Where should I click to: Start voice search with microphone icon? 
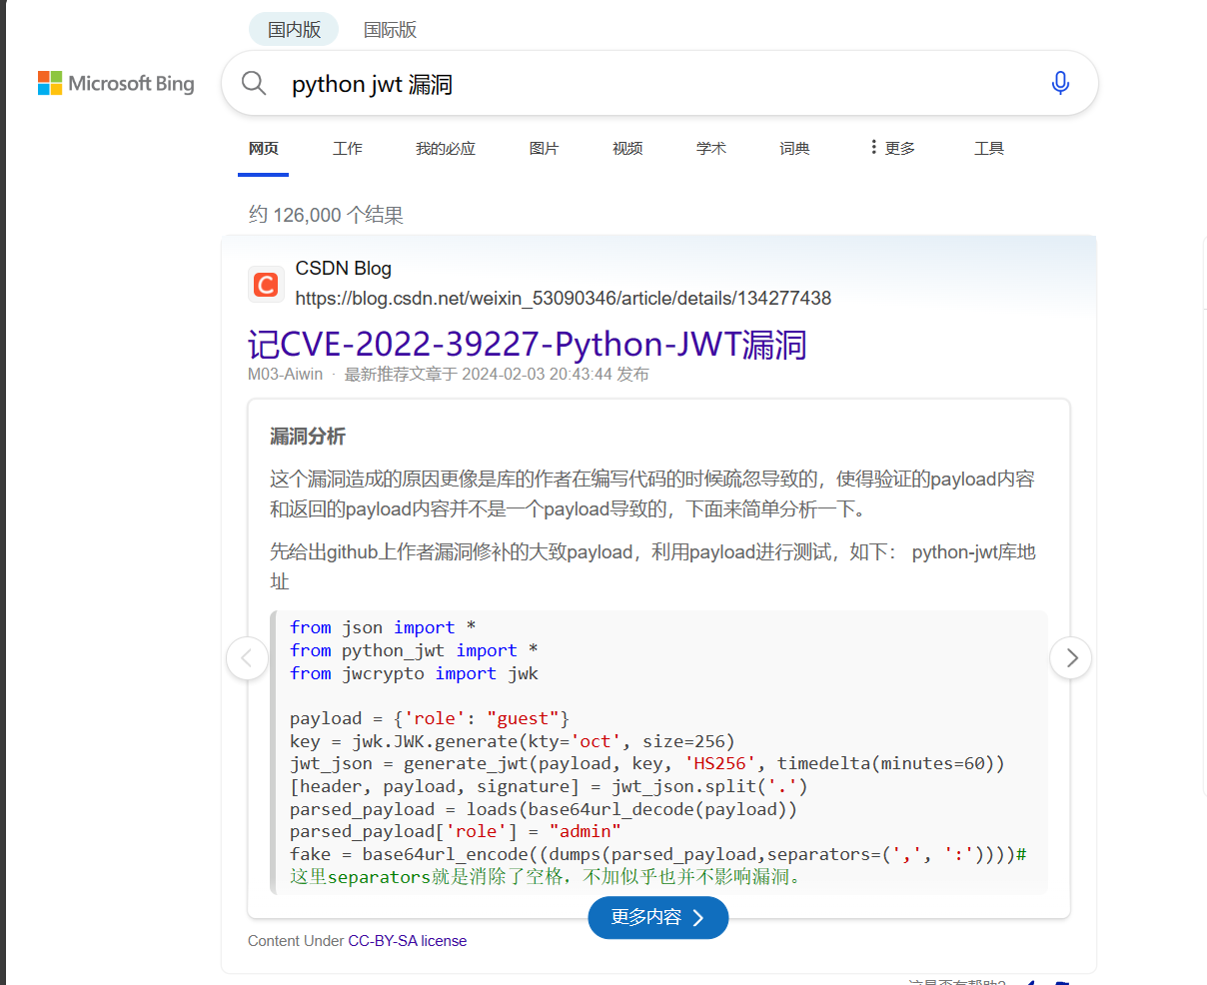pos(1060,83)
